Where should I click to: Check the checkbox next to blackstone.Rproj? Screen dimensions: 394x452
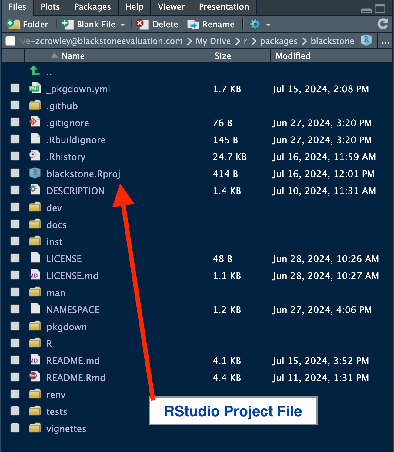[x=15, y=173]
